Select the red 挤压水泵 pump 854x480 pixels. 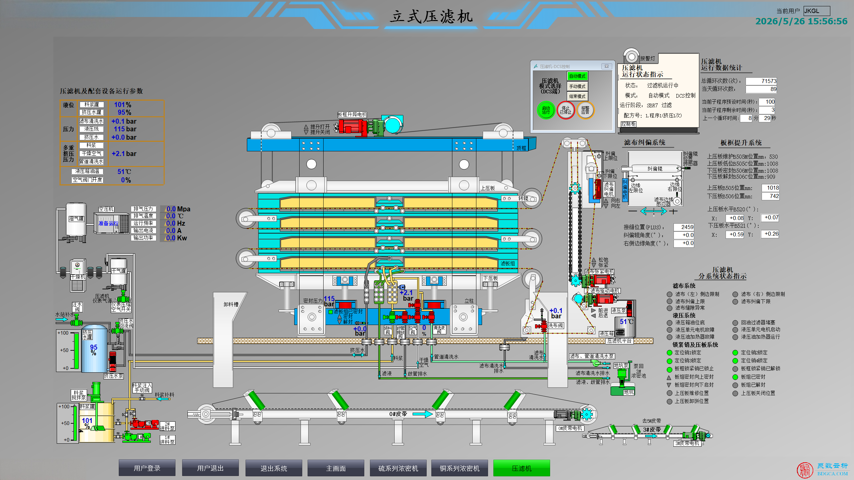click(x=113, y=361)
